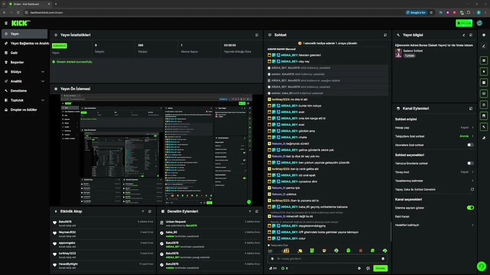Open Yavaş mod setting chevron
The height and width of the screenshot is (275, 490).
472,172
